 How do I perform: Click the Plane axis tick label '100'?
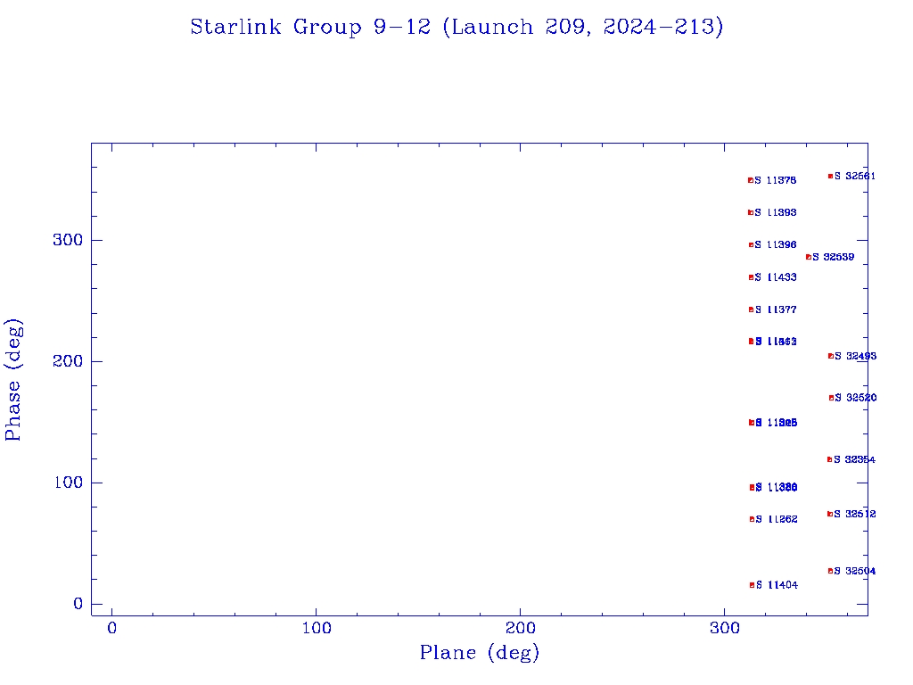click(317, 629)
